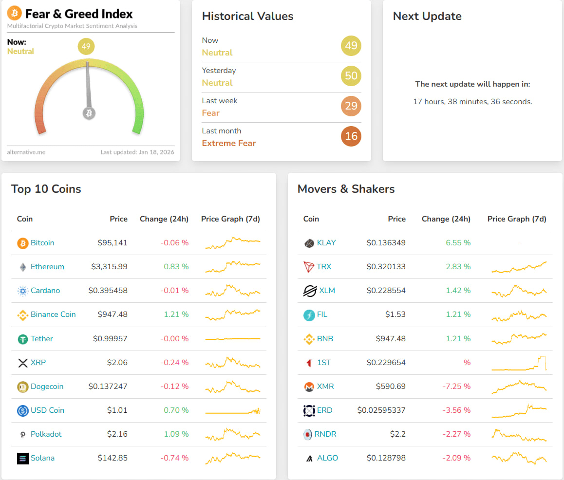Open the USD Coin link

point(47,410)
